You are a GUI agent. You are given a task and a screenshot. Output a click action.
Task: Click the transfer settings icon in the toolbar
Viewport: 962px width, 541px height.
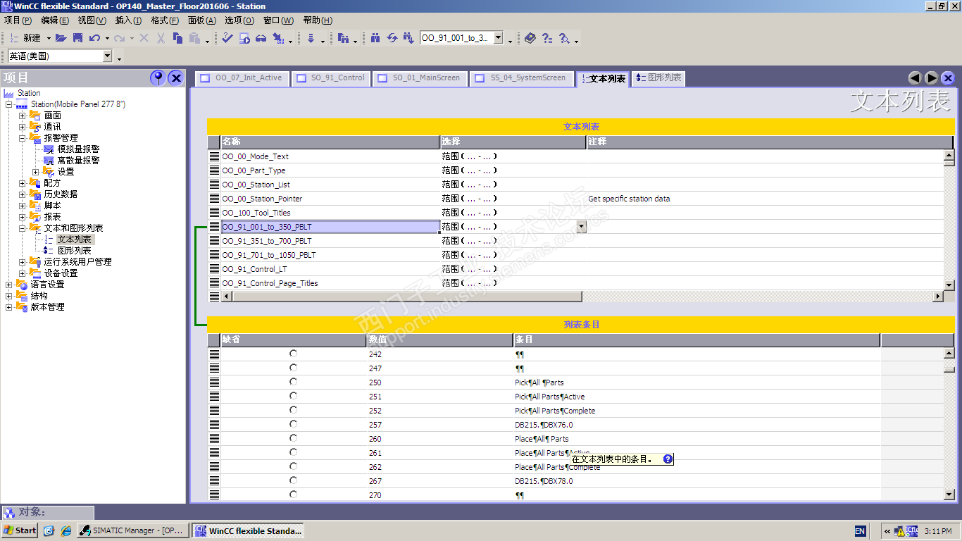pyautogui.click(x=279, y=38)
